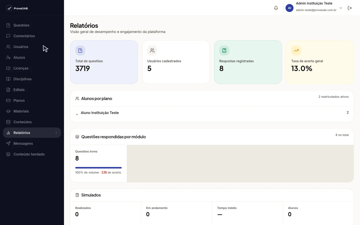Navigate to Usuários section
This screenshot has width=360, height=225.
click(32, 47)
